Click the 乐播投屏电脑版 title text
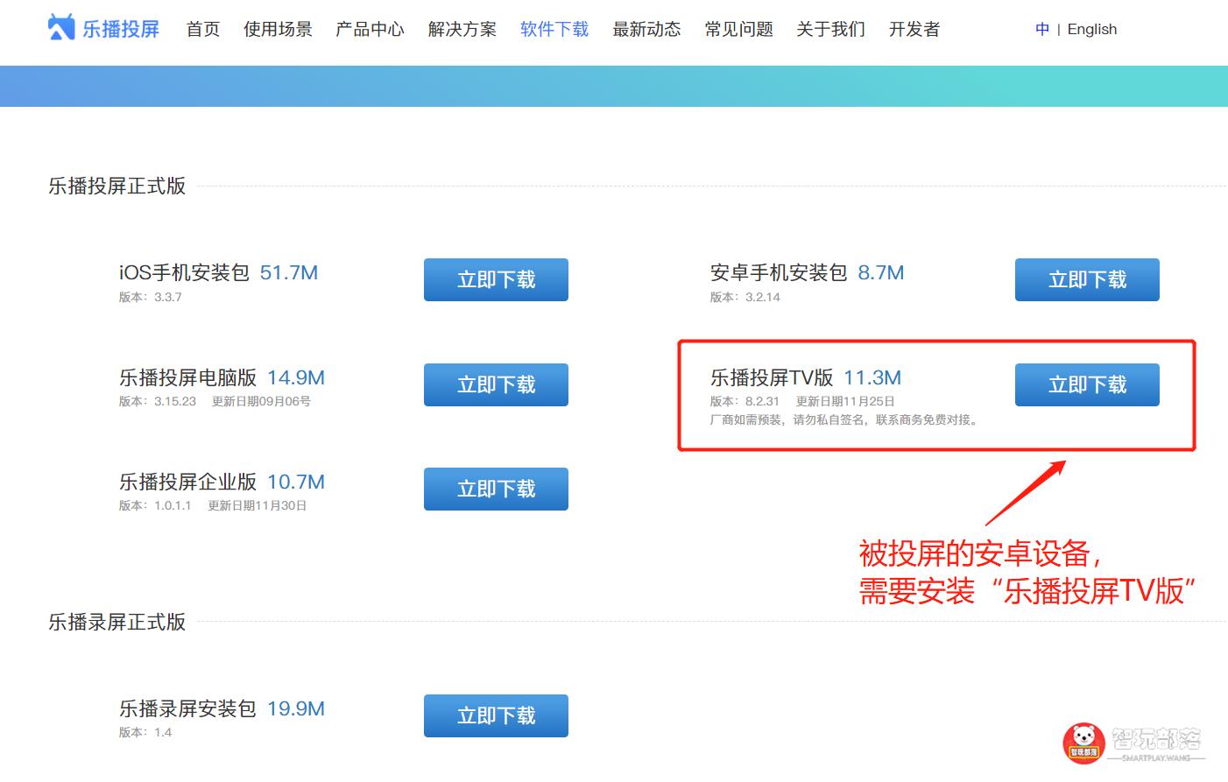Viewport: 1228px width, 782px height. pos(187,377)
